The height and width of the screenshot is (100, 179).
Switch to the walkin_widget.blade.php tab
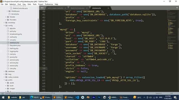pyautogui.click(x=55, y=8)
